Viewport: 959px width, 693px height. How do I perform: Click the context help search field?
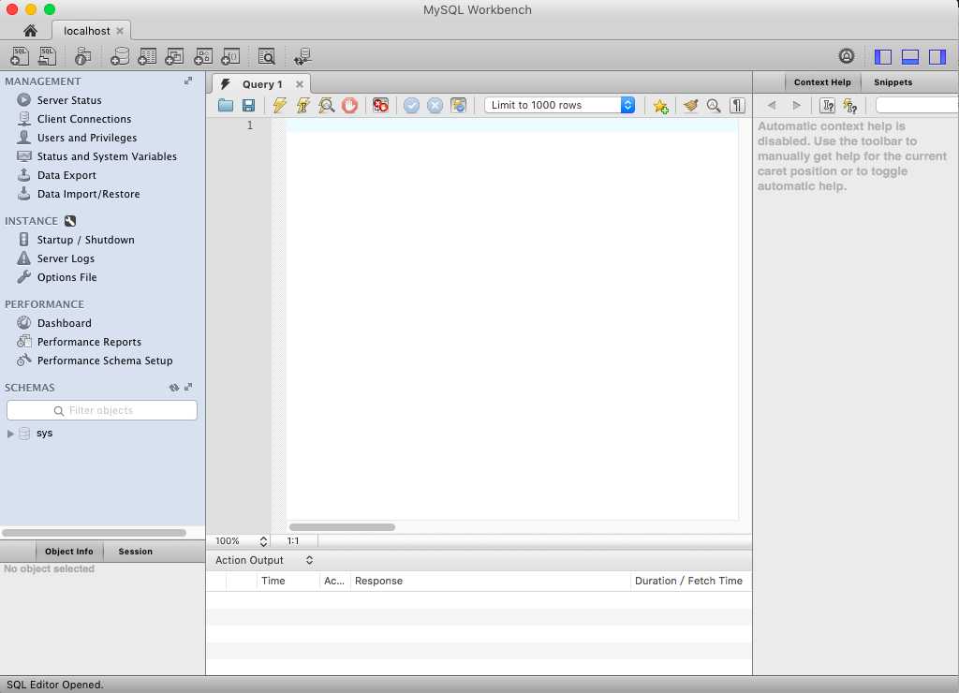(x=917, y=105)
